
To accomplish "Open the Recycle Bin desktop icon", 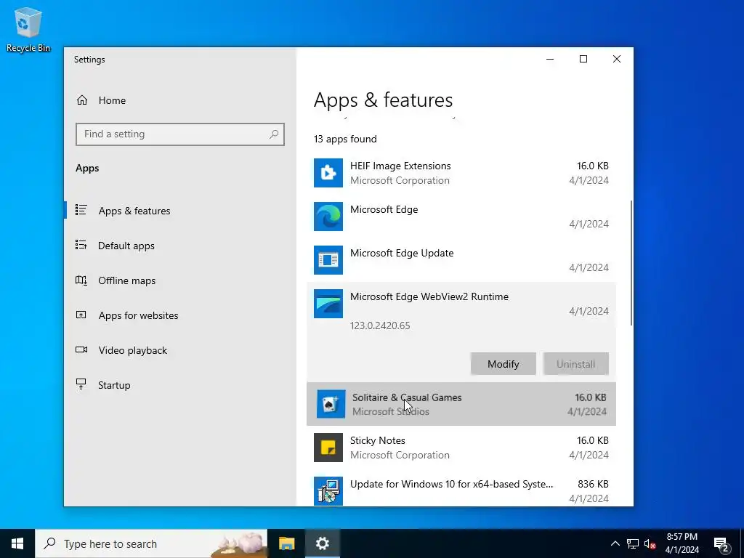I will point(28,29).
